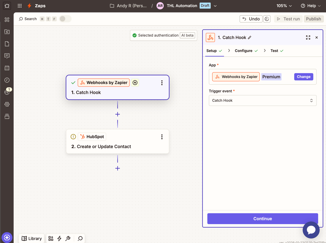This screenshot has height=243, width=326.
Task: Expand the chevron next to Draft badge
Action: [x=215, y=6]
